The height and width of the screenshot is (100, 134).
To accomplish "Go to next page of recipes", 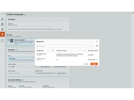I will 93,46.
